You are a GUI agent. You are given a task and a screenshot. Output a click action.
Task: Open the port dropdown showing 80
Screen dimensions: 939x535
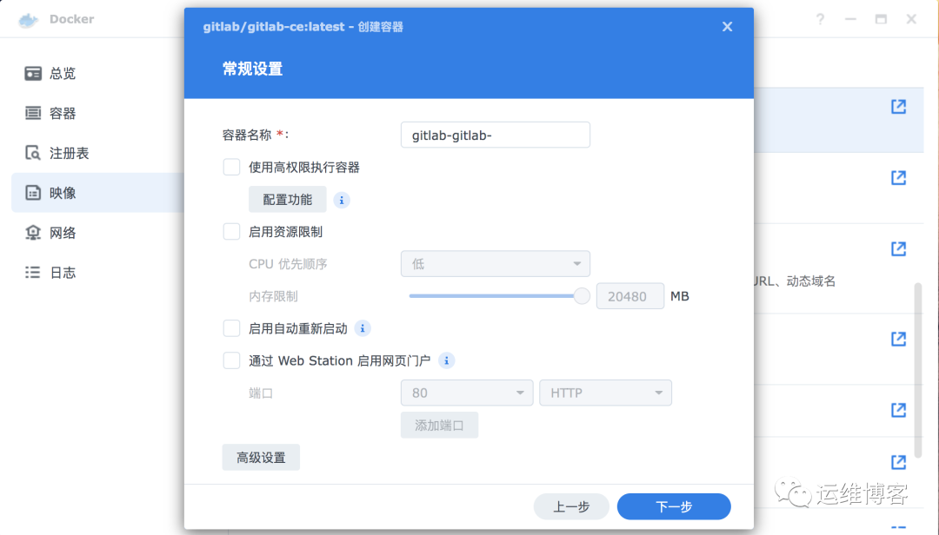[x=467, y=393]
